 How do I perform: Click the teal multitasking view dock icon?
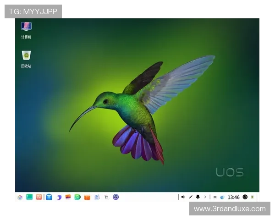pos(29,197)
